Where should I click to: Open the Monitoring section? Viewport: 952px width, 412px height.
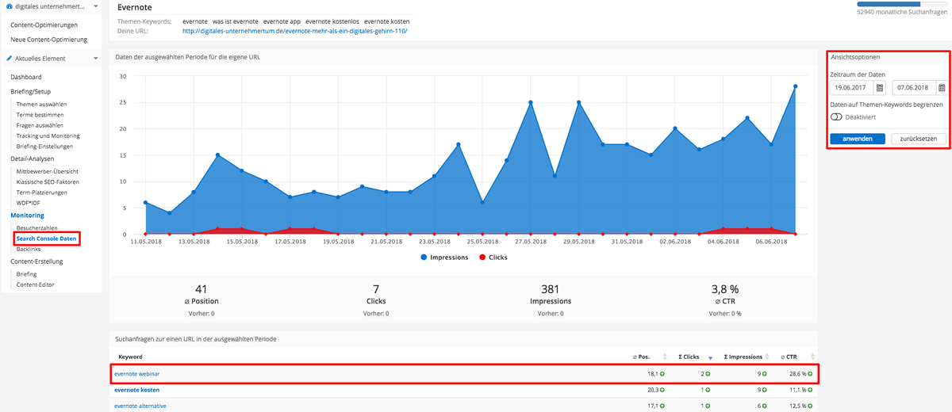point(27,216)
